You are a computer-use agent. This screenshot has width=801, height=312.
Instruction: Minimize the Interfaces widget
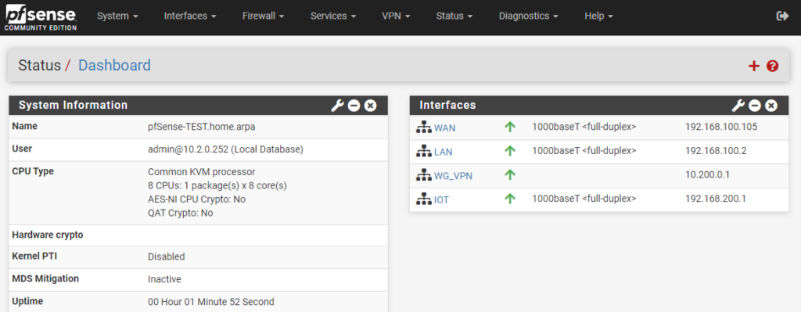click(x=755, y=106)
